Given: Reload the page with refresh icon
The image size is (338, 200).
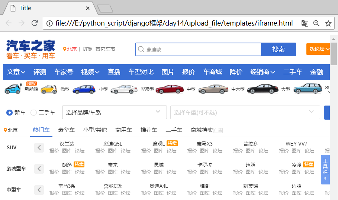Looking at the screenshot, I should (35, 23).
